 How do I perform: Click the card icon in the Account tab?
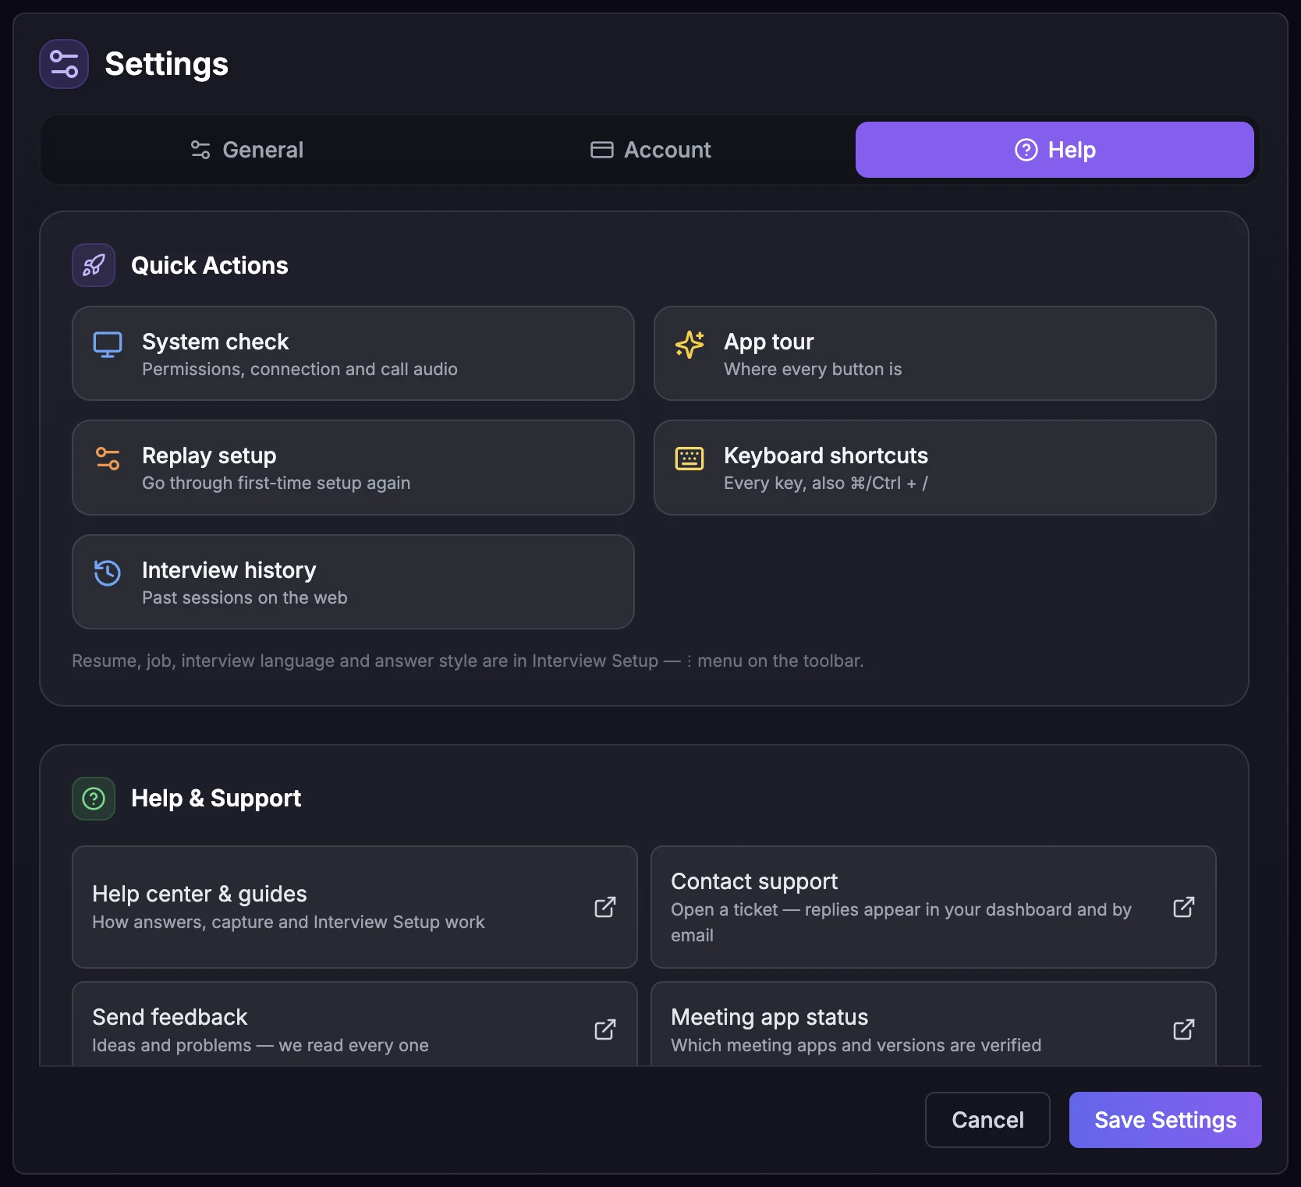602,150
